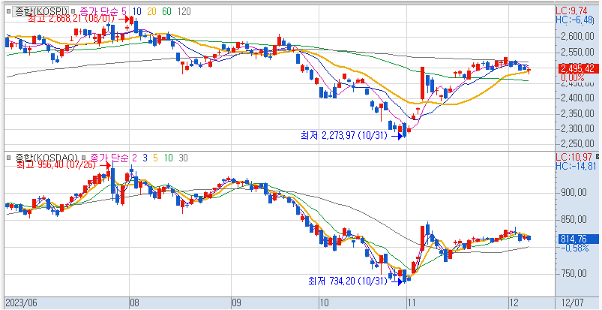Select the gray 120-day average in KOSPI legend

tap(183, 11)
